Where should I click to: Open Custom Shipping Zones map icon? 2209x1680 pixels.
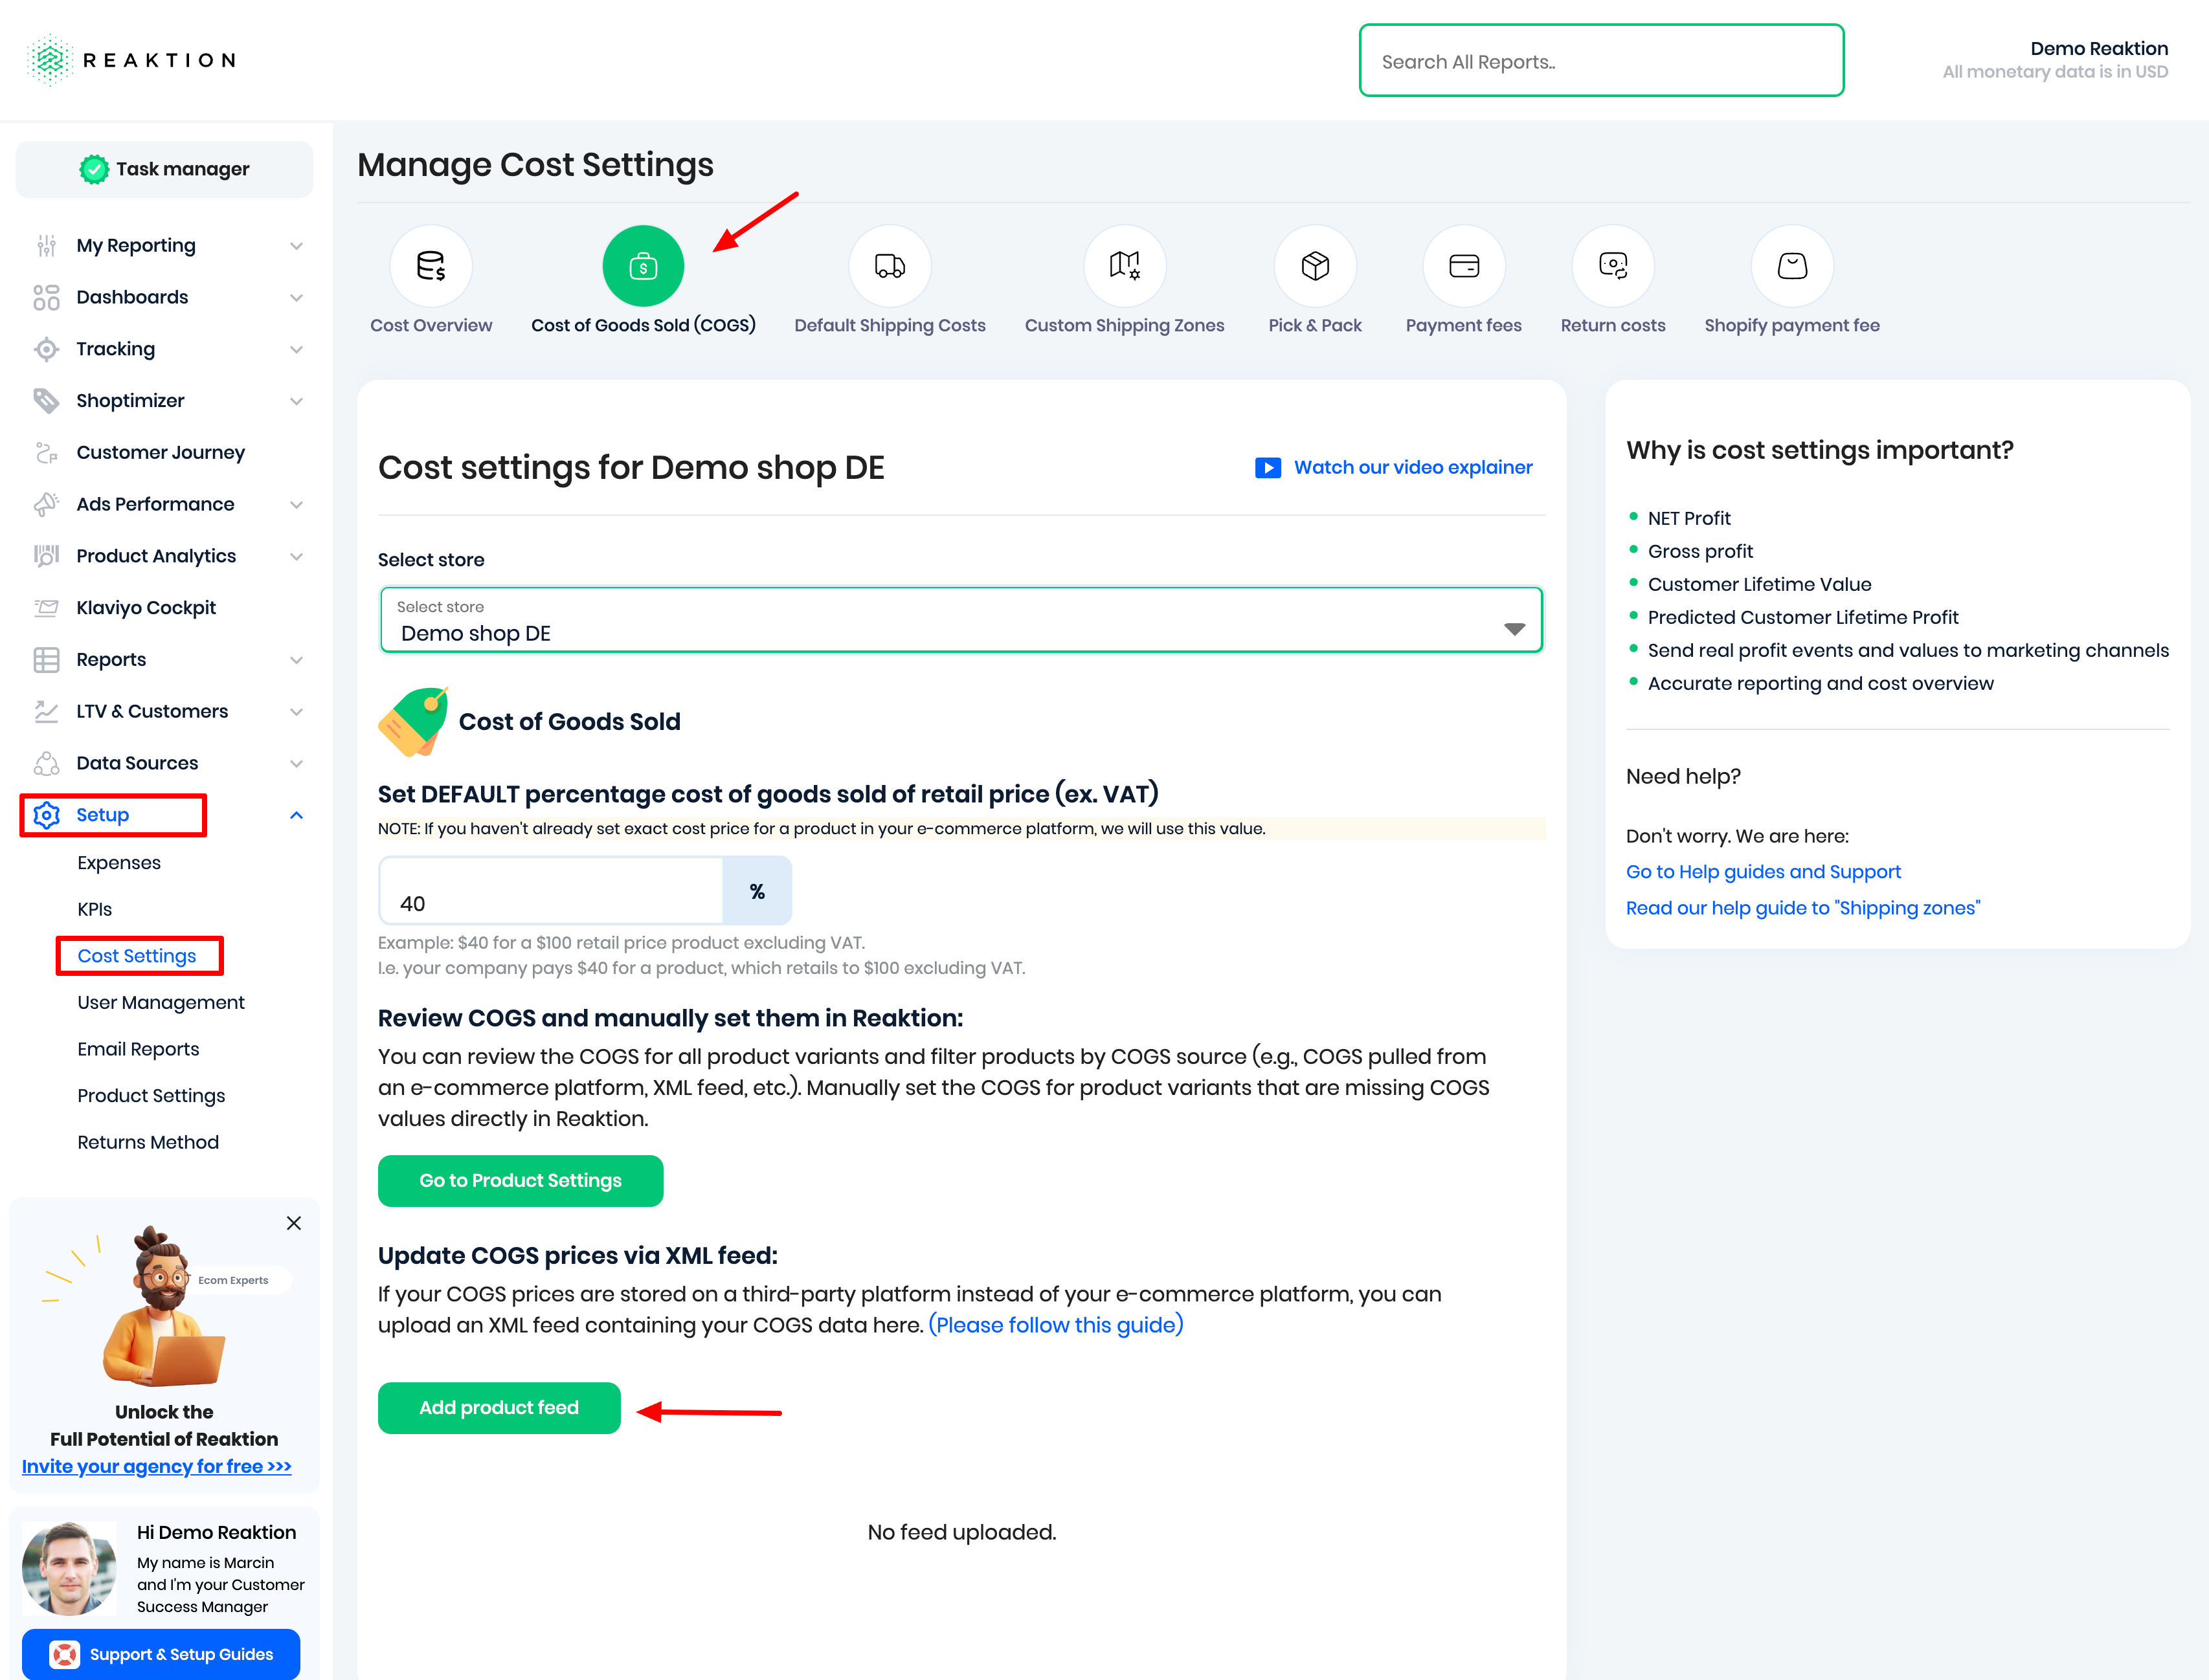pos(1123,266)
